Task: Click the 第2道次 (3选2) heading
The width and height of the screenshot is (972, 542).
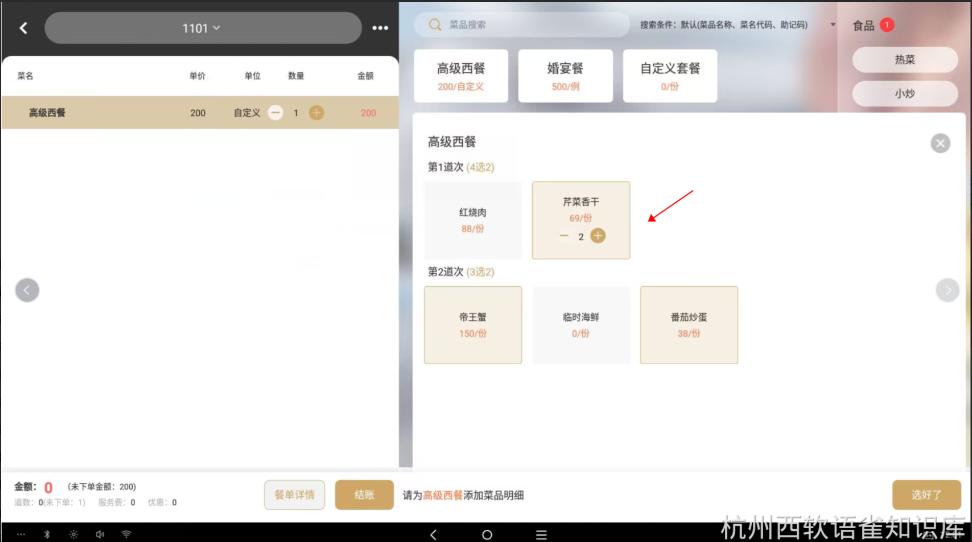Action: 461,272
